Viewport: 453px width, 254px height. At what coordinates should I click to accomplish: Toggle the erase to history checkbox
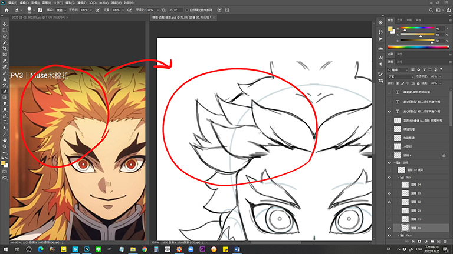pos(187,10)
